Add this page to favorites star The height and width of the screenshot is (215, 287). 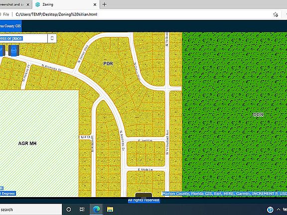(x=275, y=14)
